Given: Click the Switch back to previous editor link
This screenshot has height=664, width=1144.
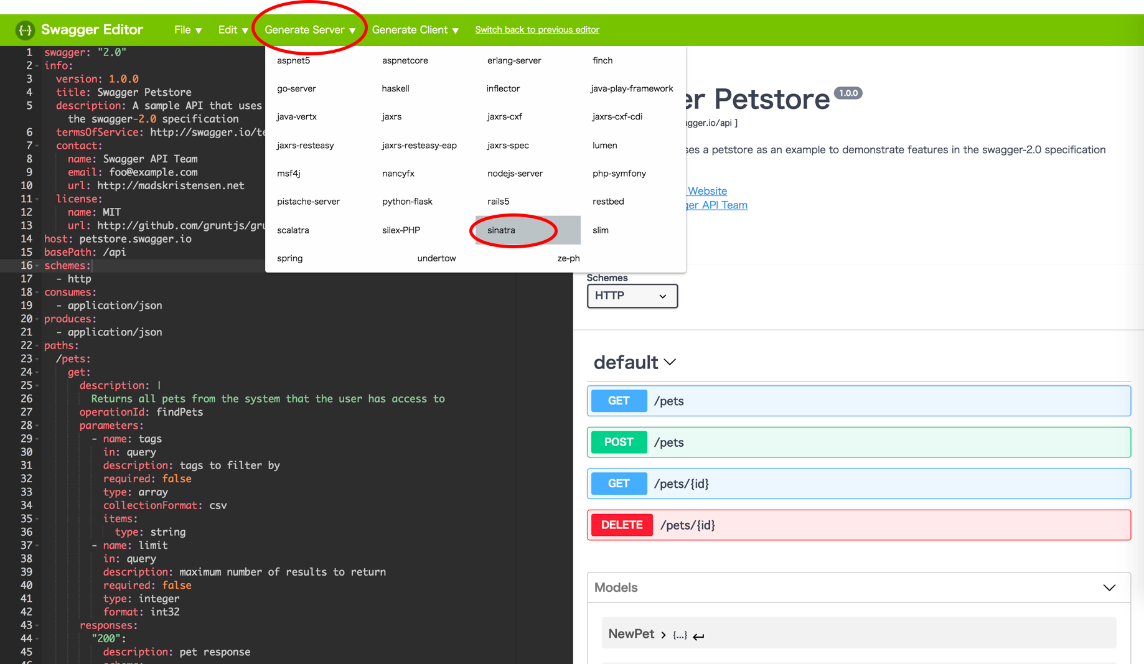Looking at the screenshot, I should tap(537, 29).
